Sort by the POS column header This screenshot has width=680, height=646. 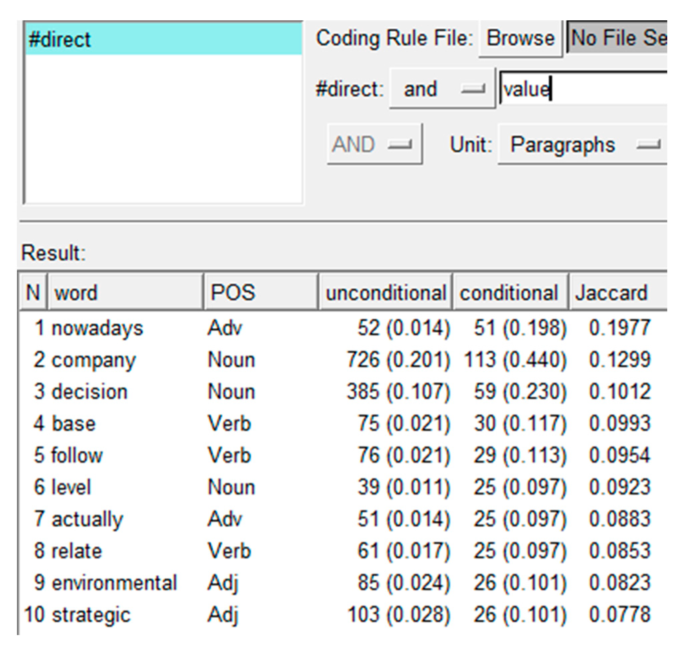(260, 292)
